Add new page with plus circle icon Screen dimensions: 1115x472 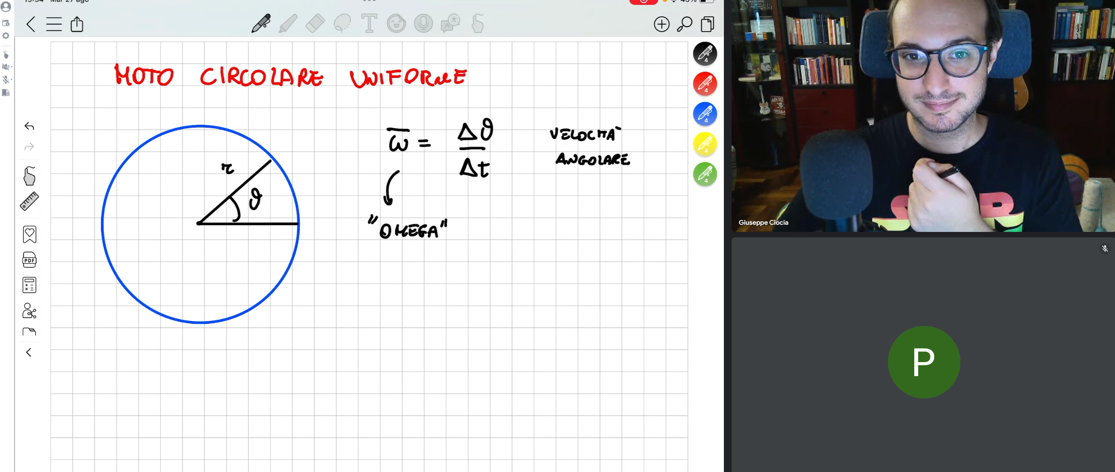(661, 24)
